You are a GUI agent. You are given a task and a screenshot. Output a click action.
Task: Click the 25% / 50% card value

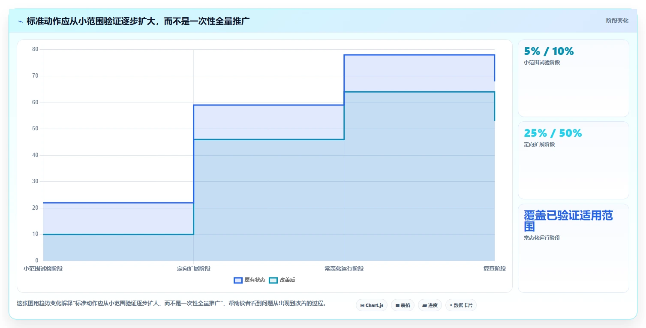point(553,133)
